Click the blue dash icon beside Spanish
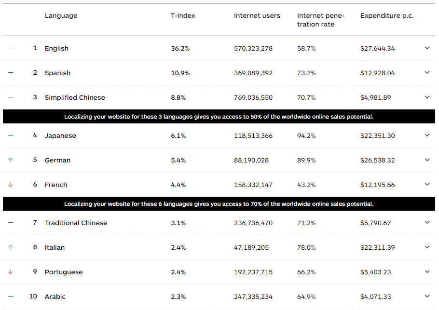 pos(11,73)
